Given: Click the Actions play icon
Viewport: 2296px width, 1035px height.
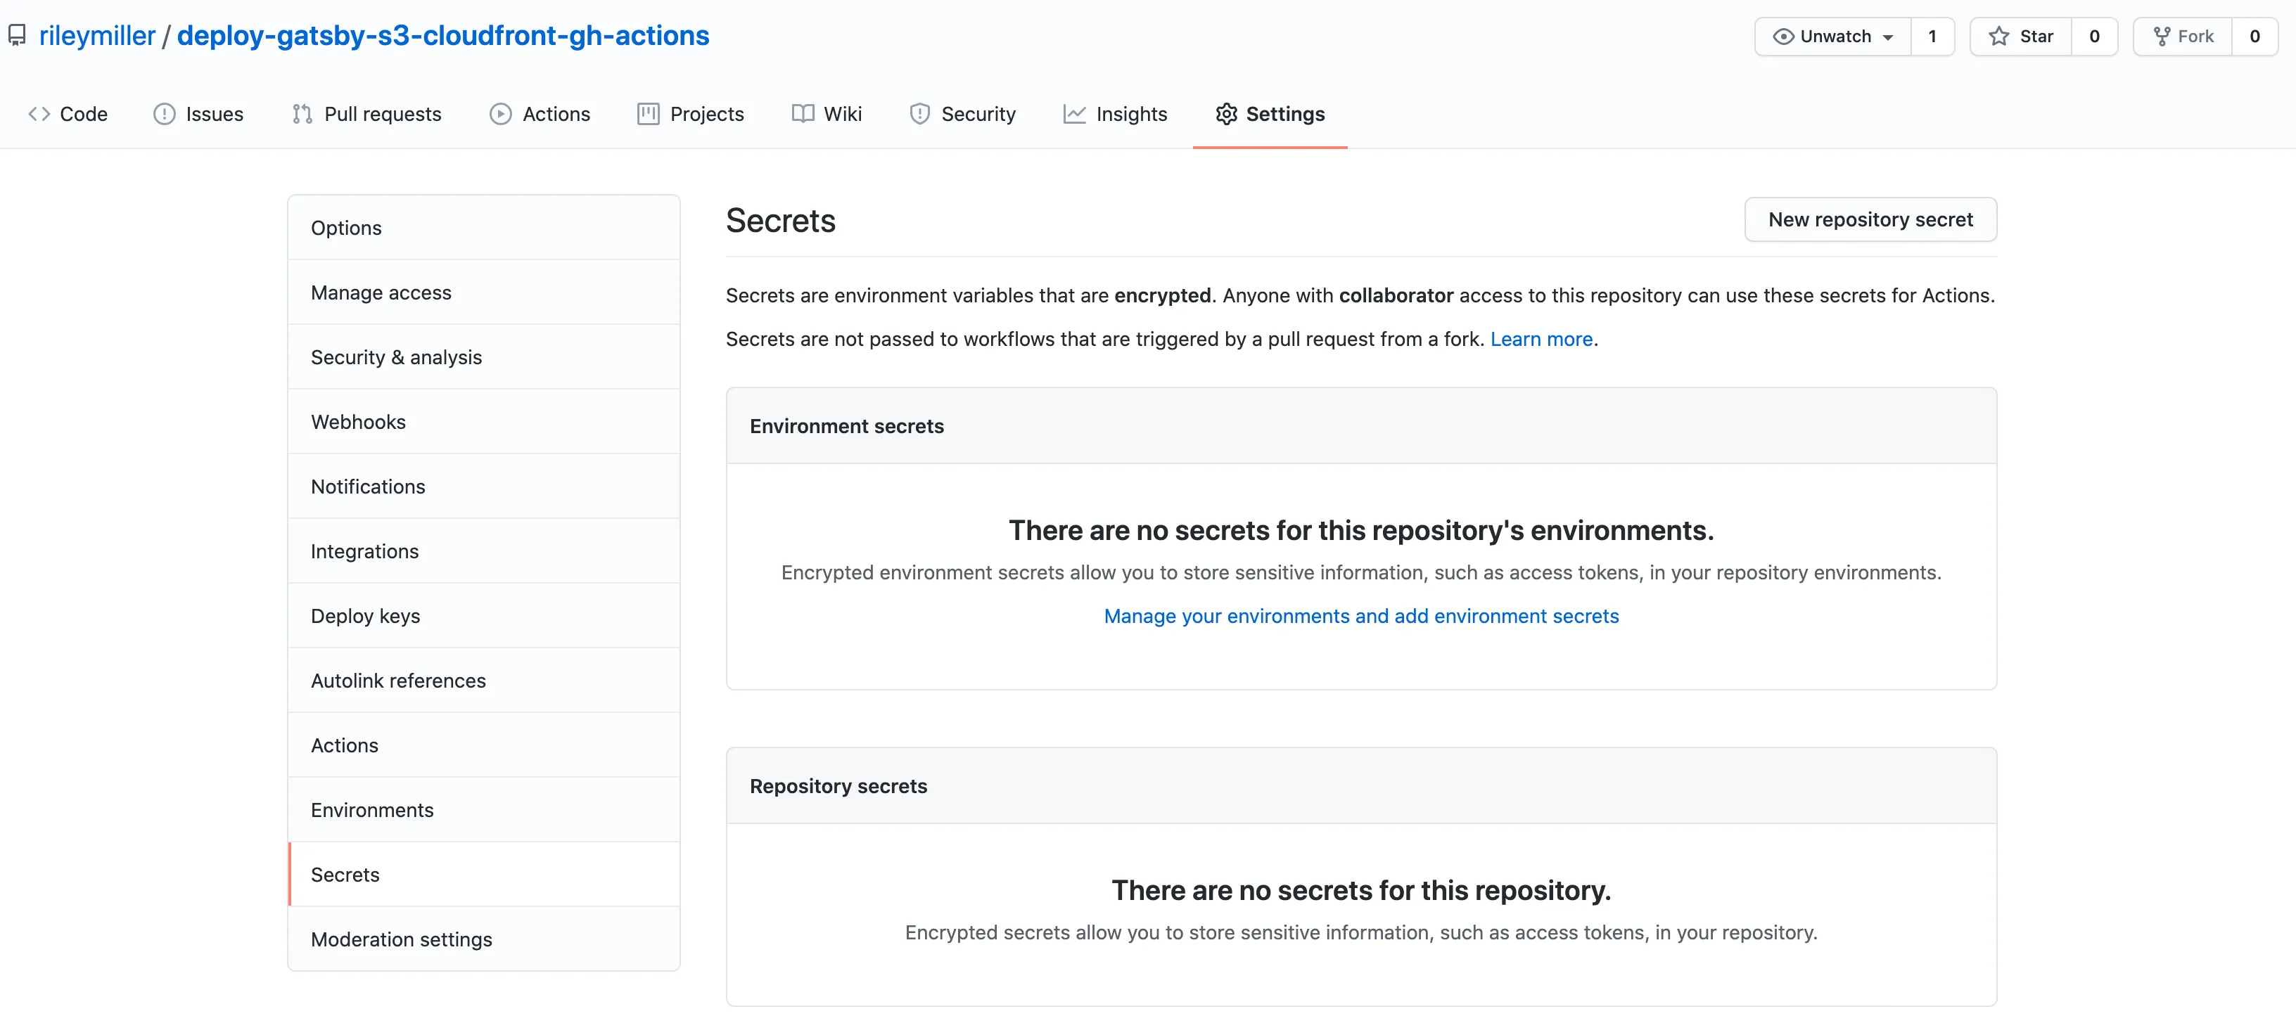Looking at the screenshot, I should click(501, 113).
